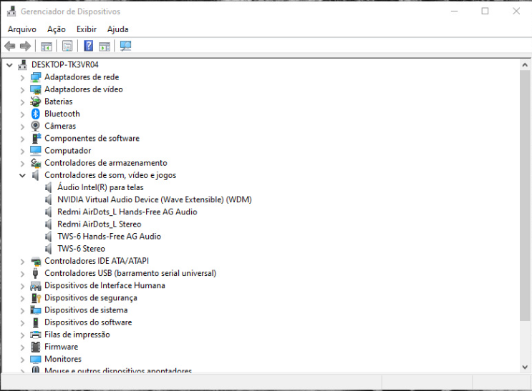This screenshot has width=532, height=391.
Task: Click the Adaptadores de rede network icon
Action: pos(36,77)
